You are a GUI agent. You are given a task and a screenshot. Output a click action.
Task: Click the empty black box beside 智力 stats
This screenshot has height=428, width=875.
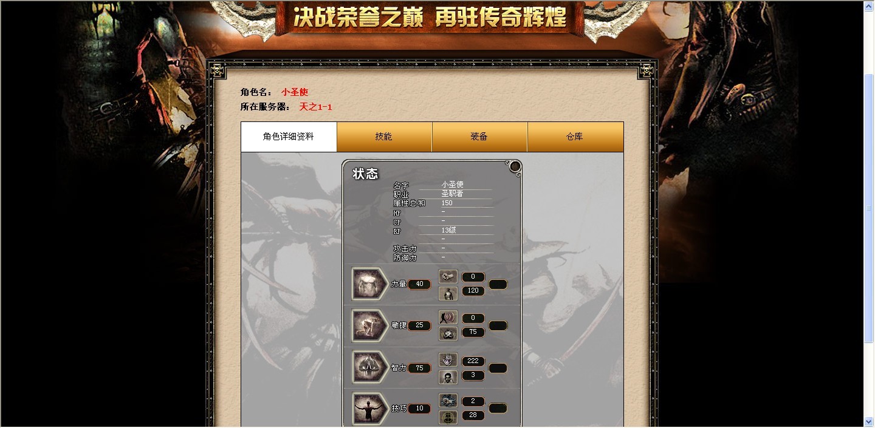(x=498, y=368)
